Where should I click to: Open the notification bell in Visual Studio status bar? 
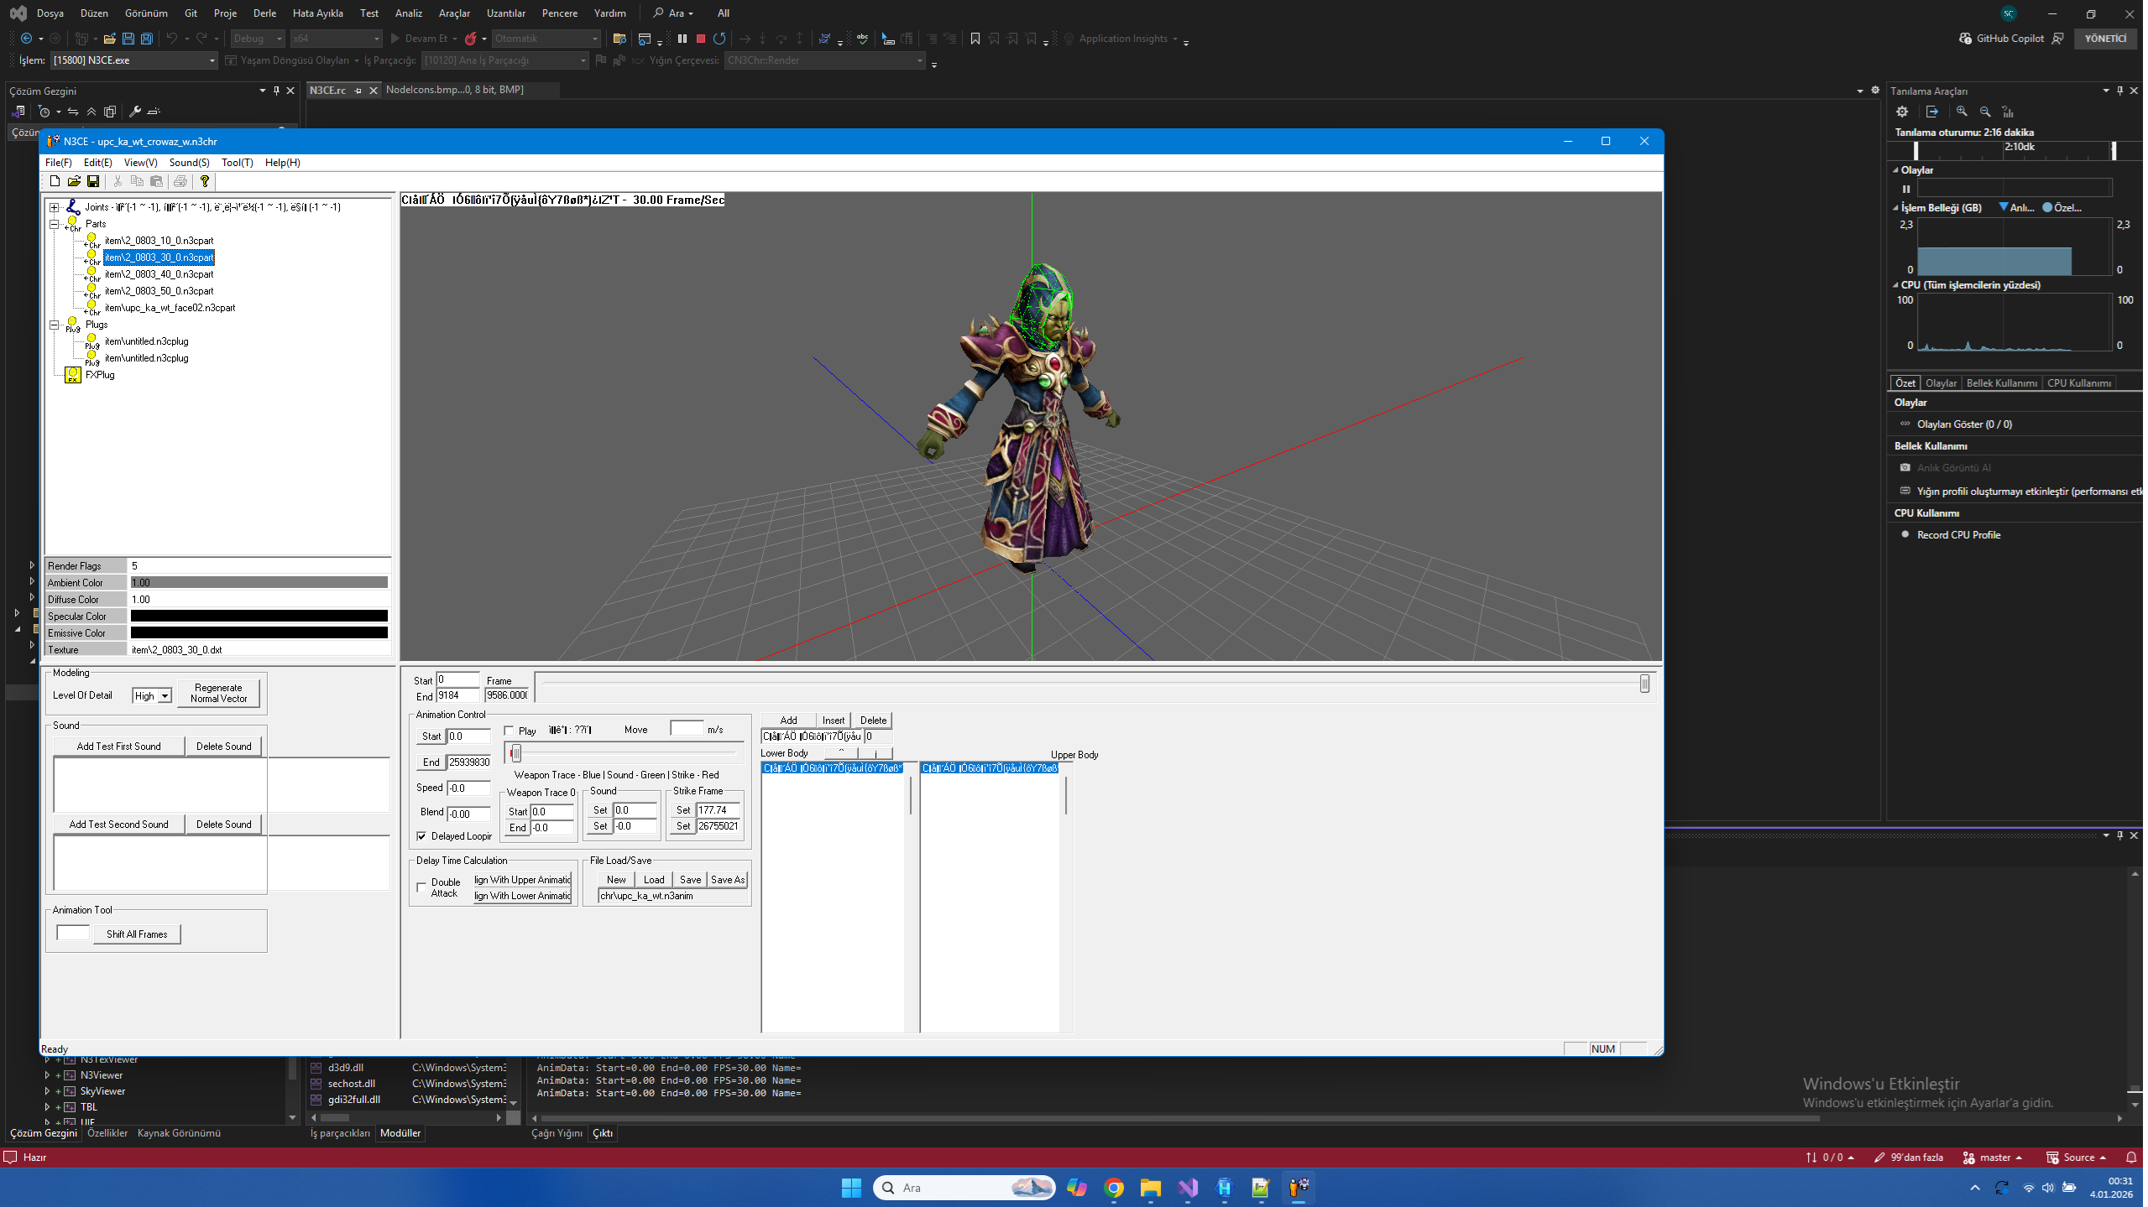[x=2130, y=1158]
